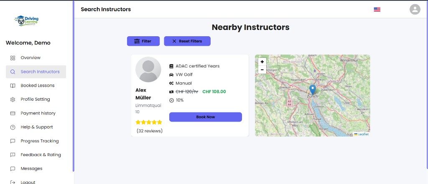Click the struck-through CHF 120/hr price

[x=187, y=92]
